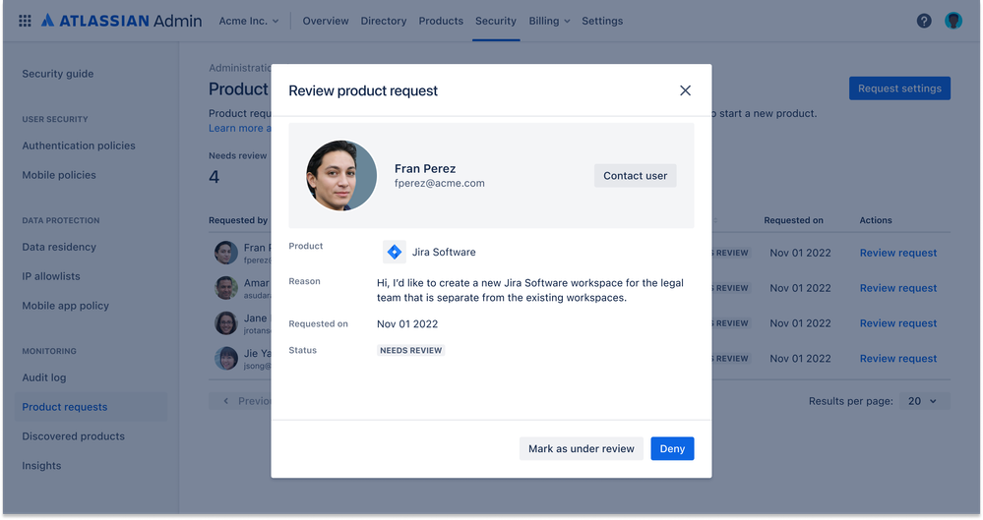Open Mobile app policy in the sidebar
The height and width of the screenshot is (520, 983).
65,306
